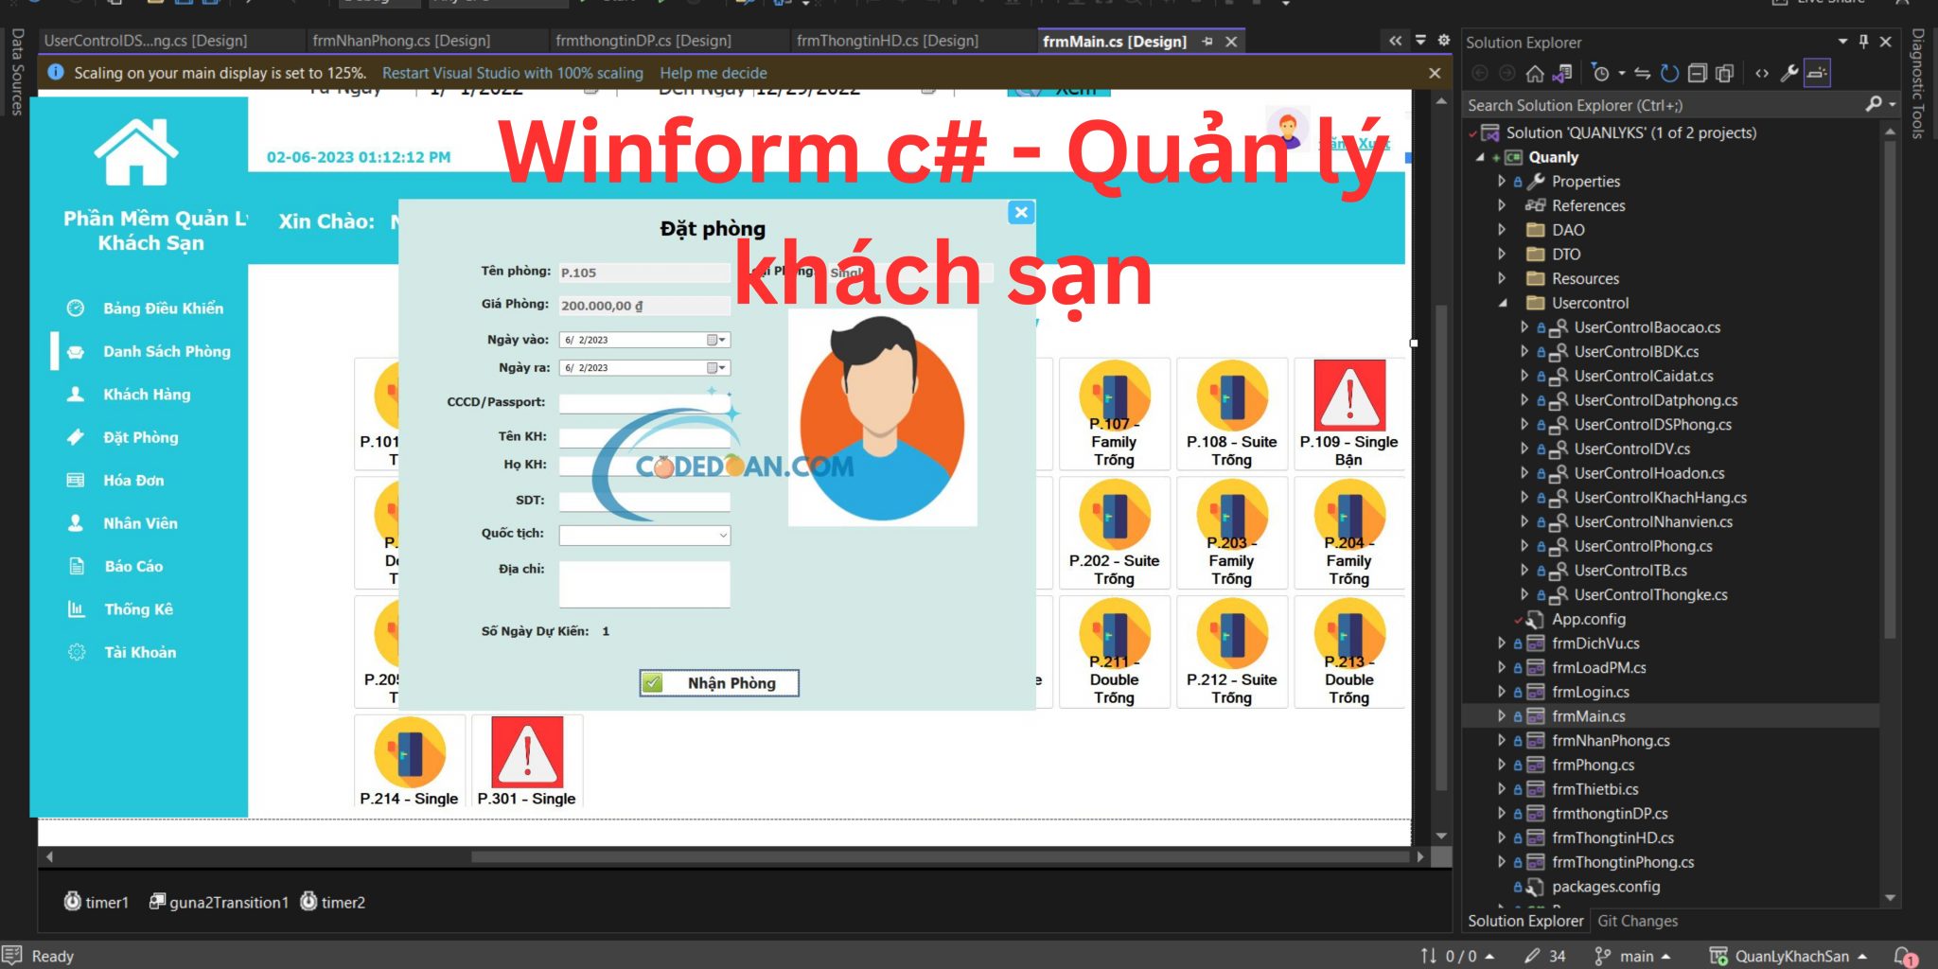Screen dimensions: 1938x969
Task: Toggle auto-hide pin for Solution Explorer
Action: [x=1863, y=42]
